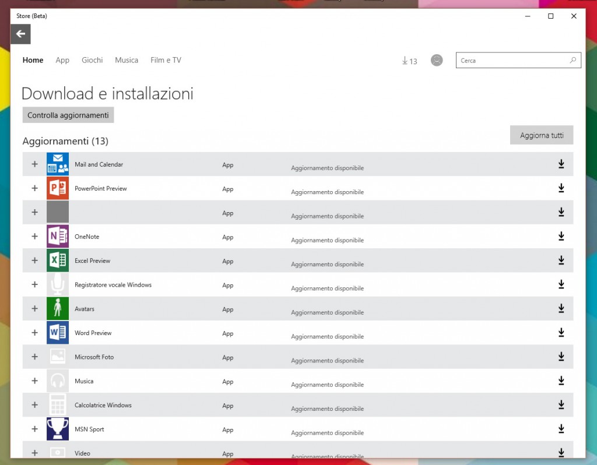Expand the PowerPoint Preview row
This screenshot has width=597, height=465.
(34, 188)
